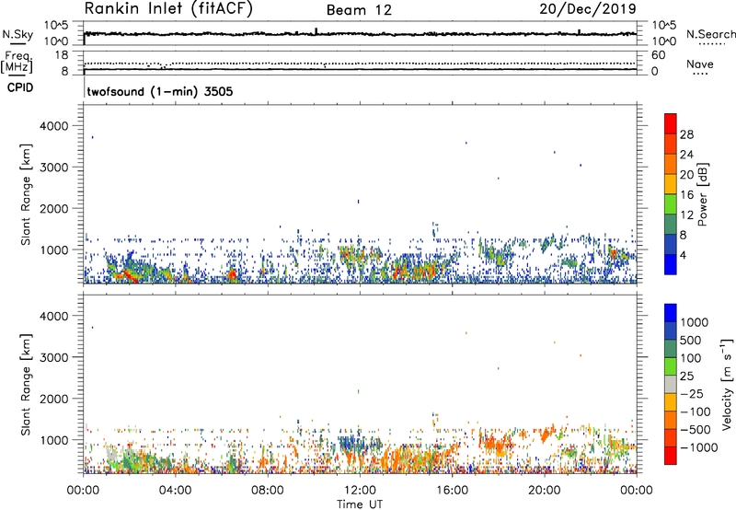Viewport: 736px width, 510px height.
Task: Click the '-25' Velocity scale tick
Action: coord(693,393)
